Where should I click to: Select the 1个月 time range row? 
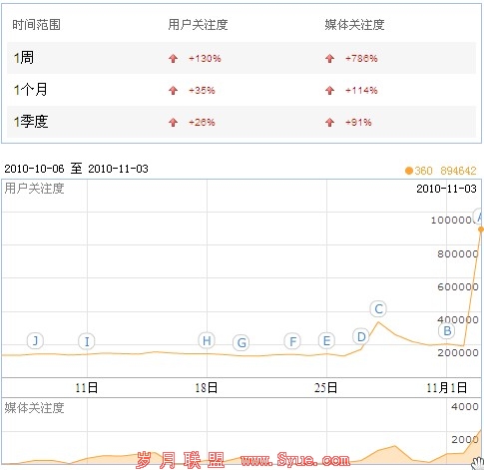pyautogui.click(x=242, y=90)
